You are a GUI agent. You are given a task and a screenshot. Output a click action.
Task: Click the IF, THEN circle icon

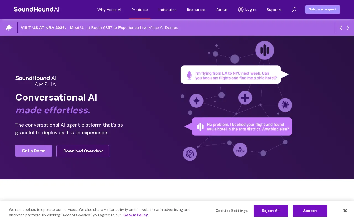(240, 150)
